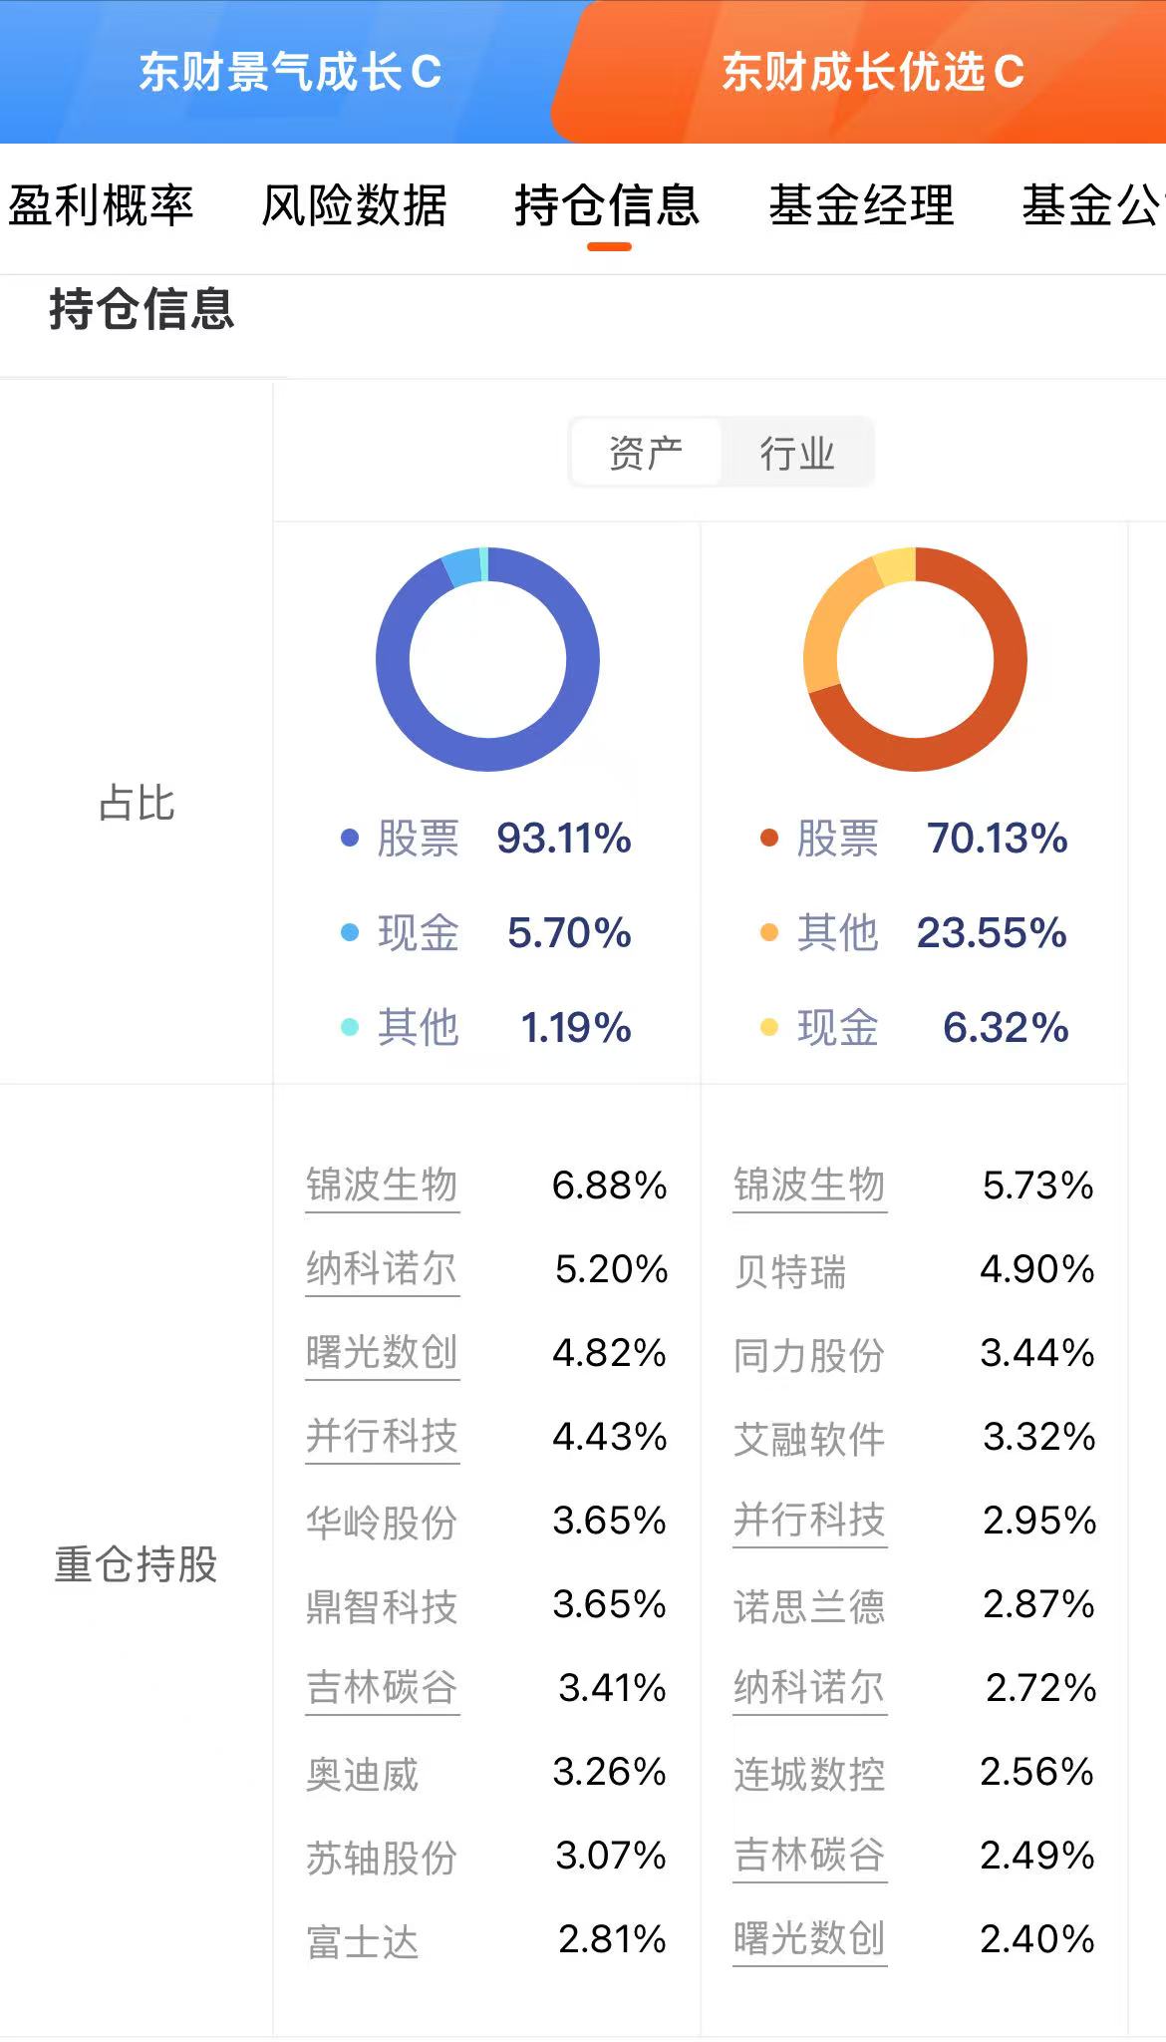Open 吉林碳谷 link with 2.49% holding
The image size is (1166, 2042).
(809, 1857)
